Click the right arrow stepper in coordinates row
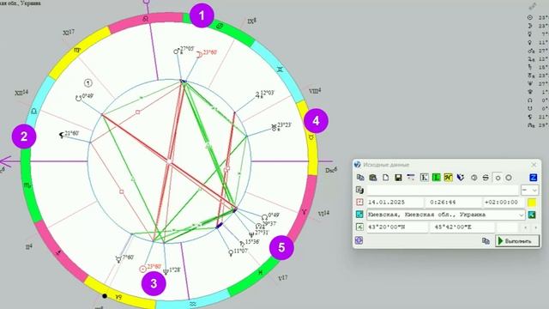 (x=535, y=227)
